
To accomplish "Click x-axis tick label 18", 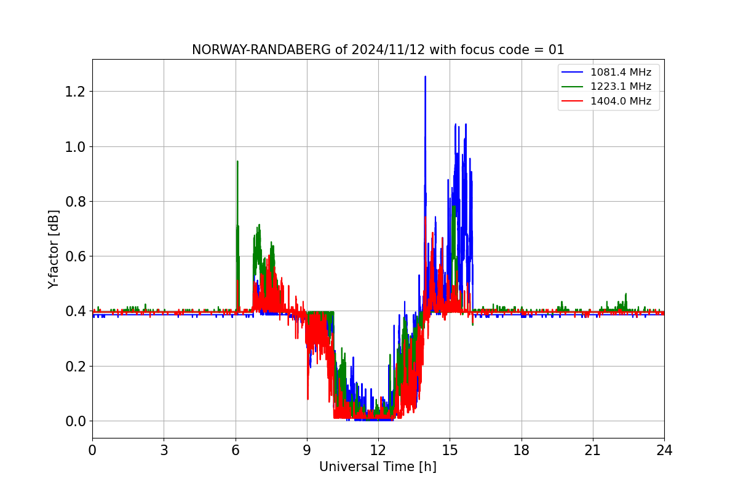I will [522, 450].
